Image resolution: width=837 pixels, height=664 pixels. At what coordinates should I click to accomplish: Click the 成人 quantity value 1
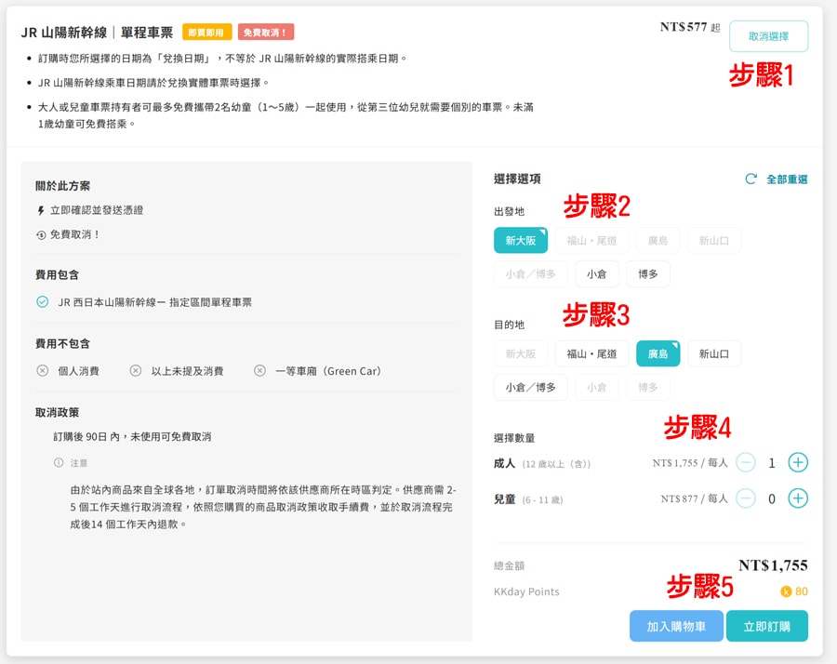(x=771, y=463)
